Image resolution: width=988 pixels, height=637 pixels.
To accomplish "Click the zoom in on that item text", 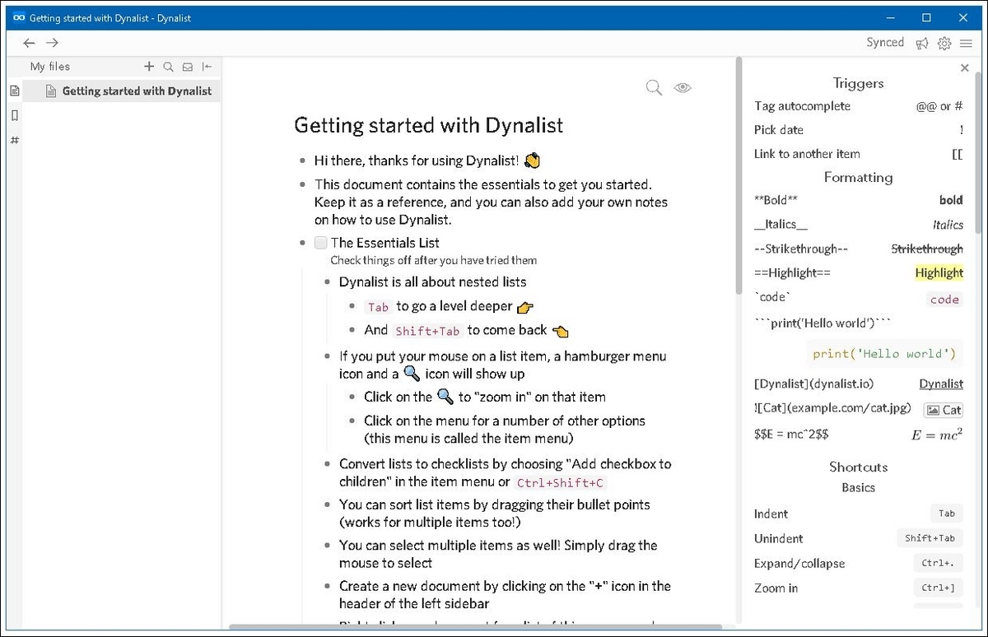I will tap(485, 397).
